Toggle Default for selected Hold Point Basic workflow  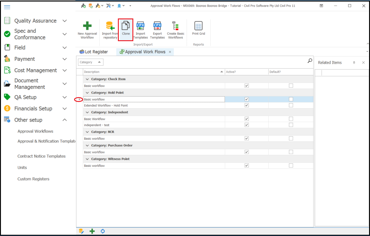(x=291, y=99)
